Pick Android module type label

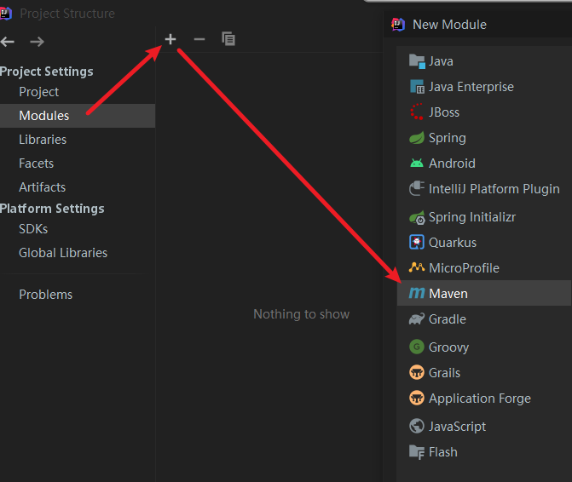point(452,164)
